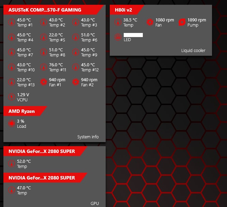Click the thermometer icon for Temp #8

(44, 52)
